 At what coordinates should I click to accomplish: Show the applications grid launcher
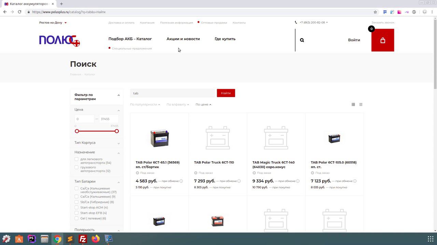pos(431,239)
